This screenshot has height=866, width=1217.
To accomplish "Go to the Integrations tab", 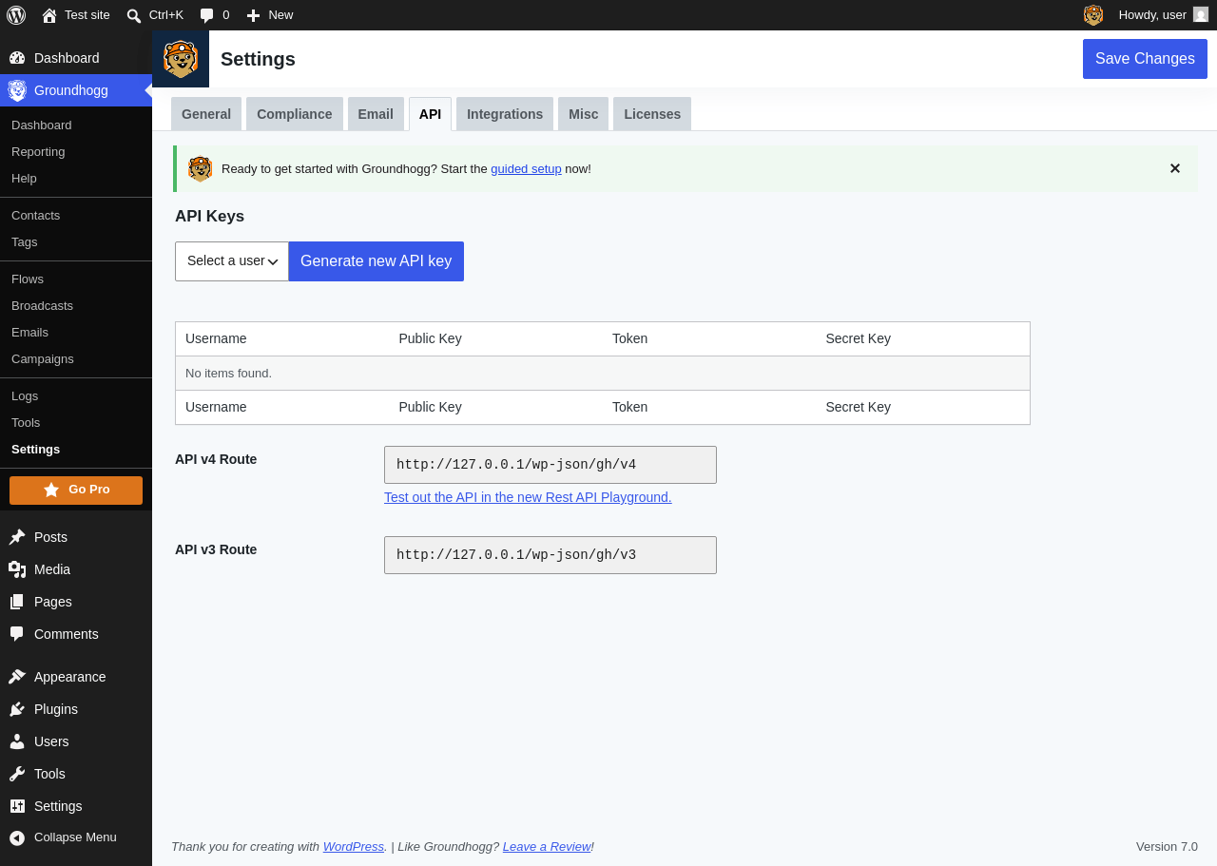I will pyautogui.click(x=505, y=114).
